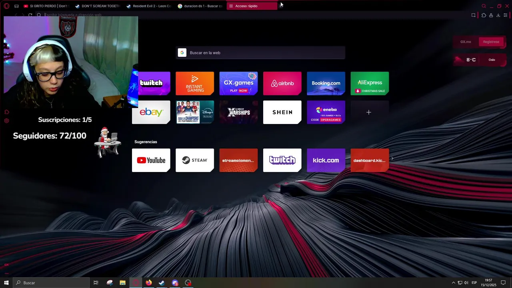The height and width of the screenshot is (288, 512).
Task: Open File Explorer from the taskbar
Action: pos(122,283)
